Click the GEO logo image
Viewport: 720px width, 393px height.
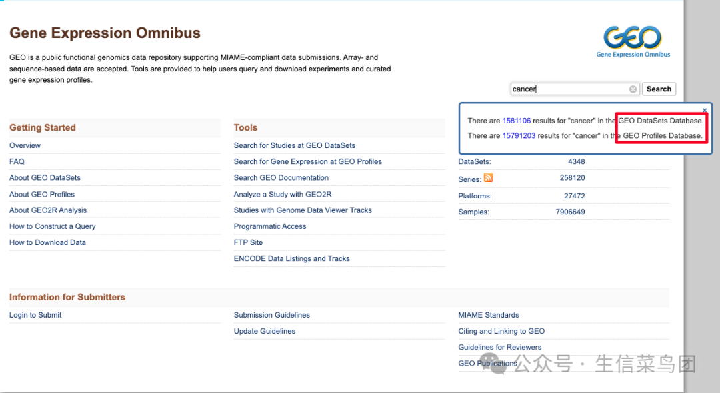(633, 41)
